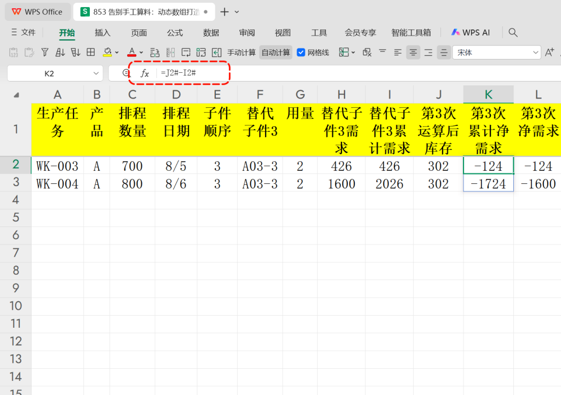This screenshot has height=395, width=561.
Task: Open the fill color dropdown arrow
Action: pos(117,53)
